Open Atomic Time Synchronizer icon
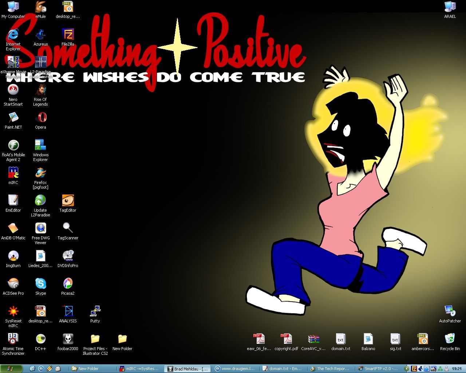Viewport: 466px width, 373px height. pos(13,344)
